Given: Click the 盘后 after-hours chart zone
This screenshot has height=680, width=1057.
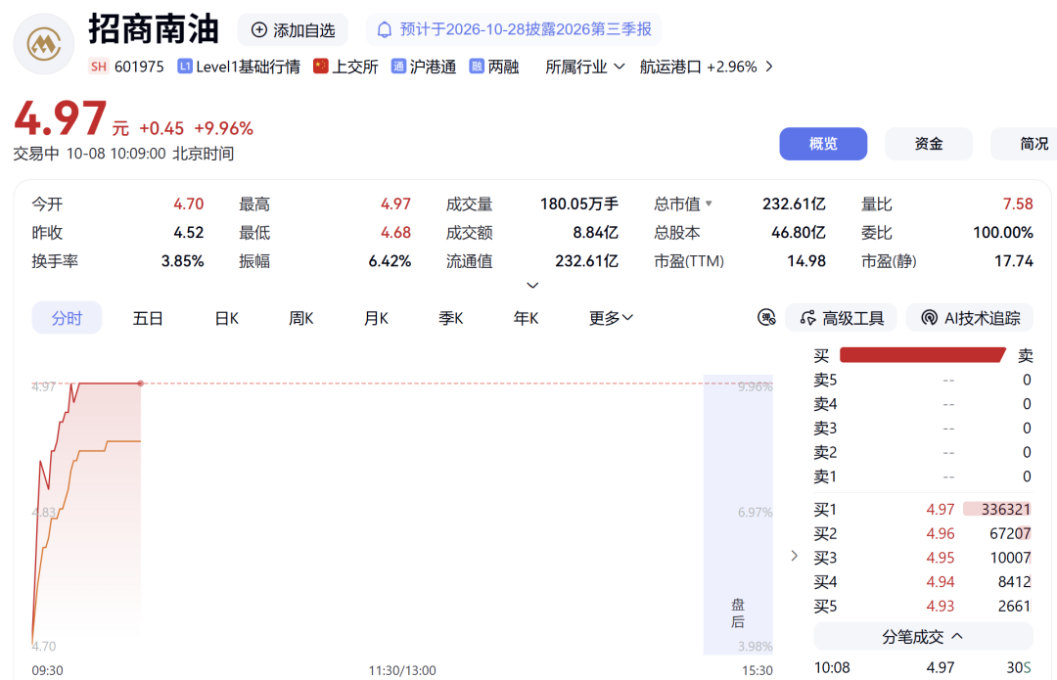Looking at the screenshot, I should (x=738, y=515).
